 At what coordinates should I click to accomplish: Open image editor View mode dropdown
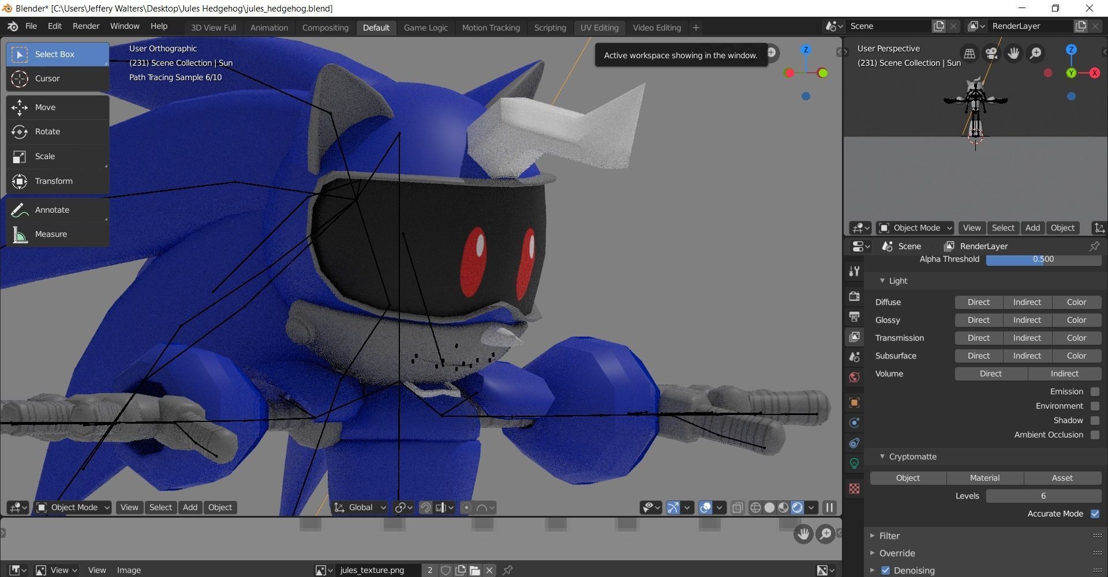click(57, 570)
